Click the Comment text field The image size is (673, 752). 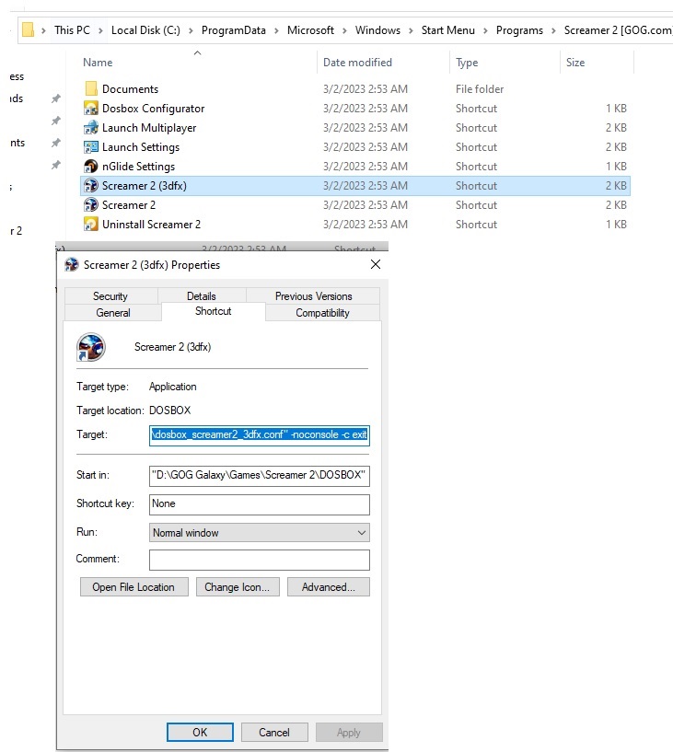(259, 560)
